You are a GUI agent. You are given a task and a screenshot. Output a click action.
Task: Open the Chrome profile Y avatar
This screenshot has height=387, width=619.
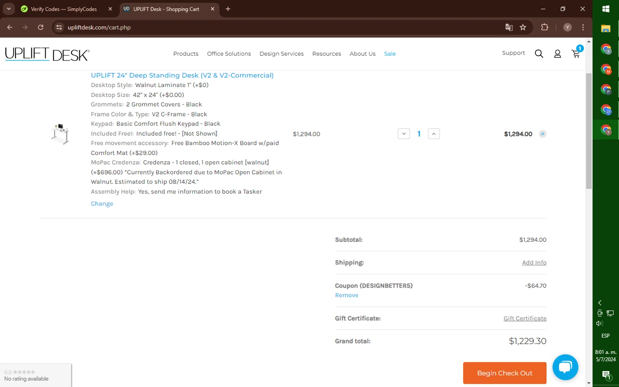click(x=568, y=27)
